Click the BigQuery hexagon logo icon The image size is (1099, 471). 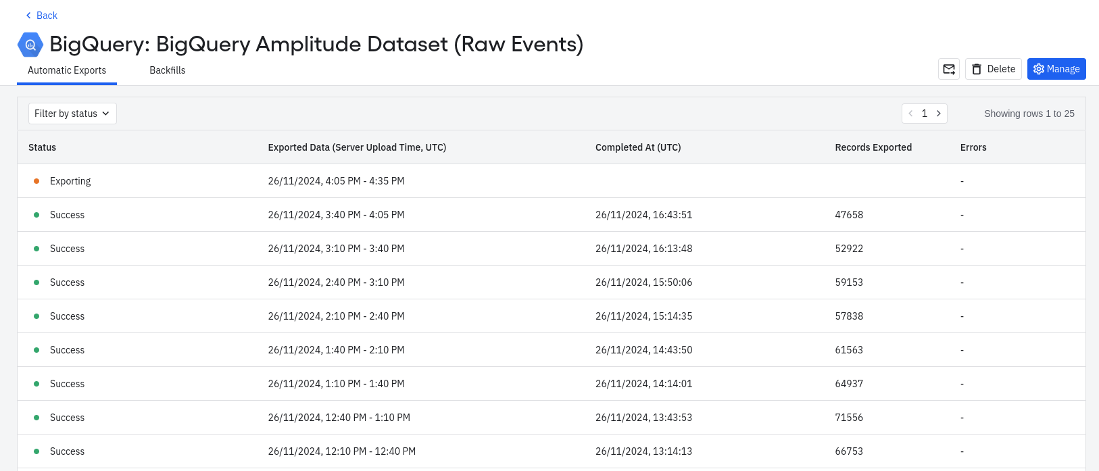point(30,45)
